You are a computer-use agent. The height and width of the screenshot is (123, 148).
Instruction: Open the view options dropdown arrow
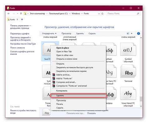click(x=131, y=33)
